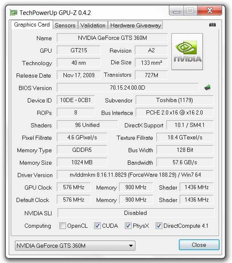The image size is (232, 263).
Task: Click the BIOS save chip icon
Action: point(208,88)
